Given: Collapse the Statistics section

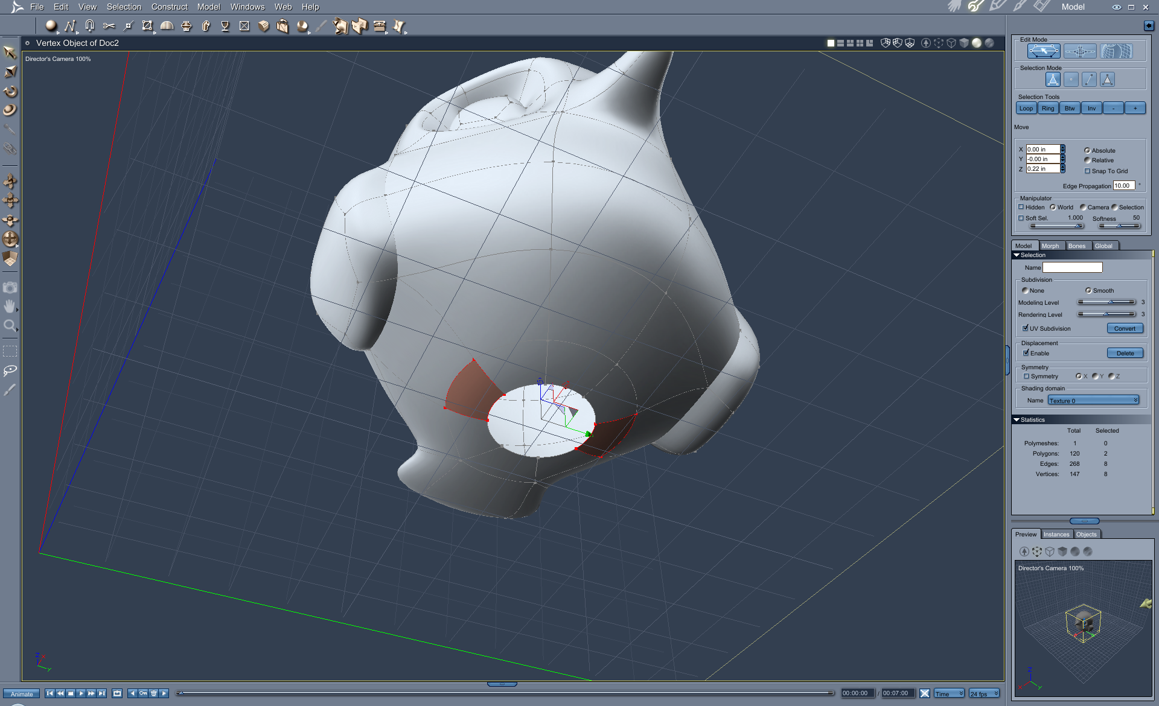Looking at the screenshot, I should [x=1017, y=419].
